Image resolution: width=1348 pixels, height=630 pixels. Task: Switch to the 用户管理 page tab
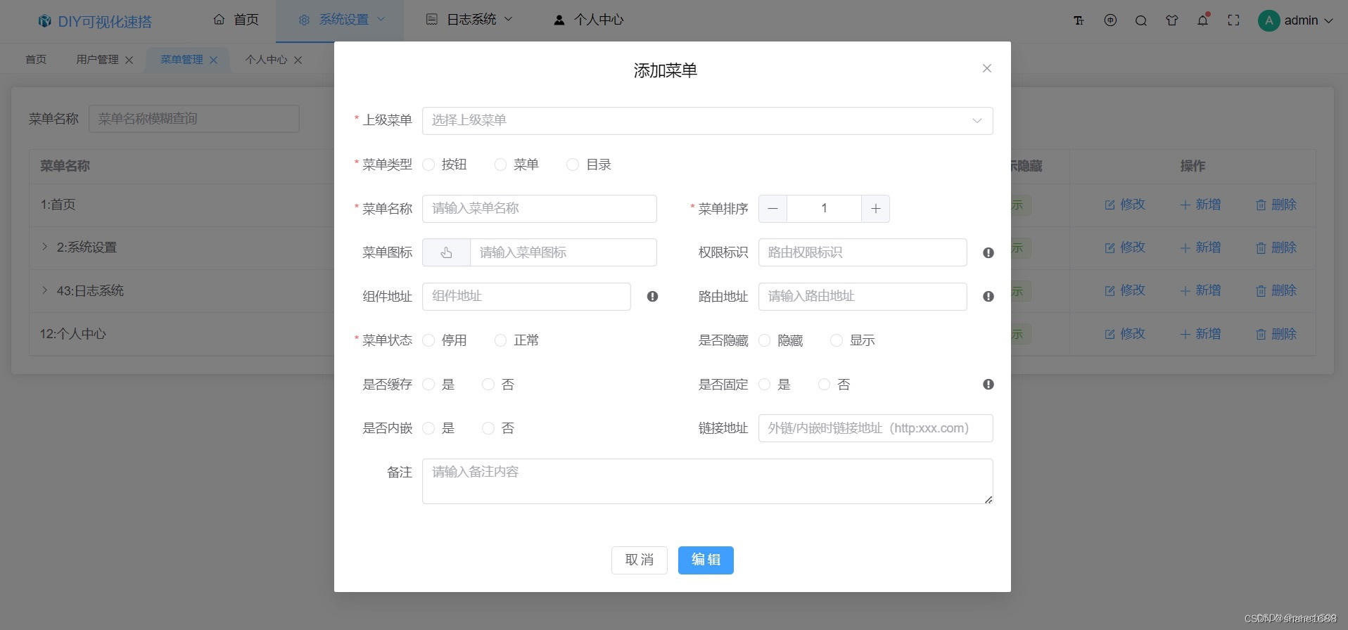pyautogui.click(x=97, y=60)
